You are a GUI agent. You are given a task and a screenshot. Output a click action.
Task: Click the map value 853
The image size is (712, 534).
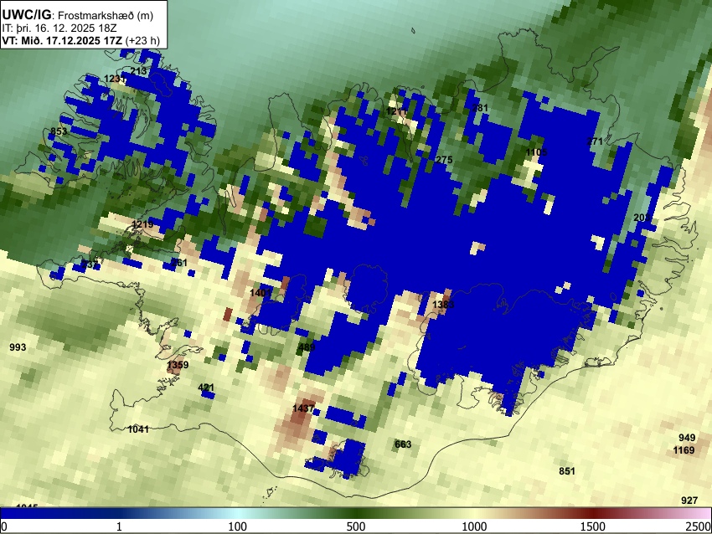59,131
